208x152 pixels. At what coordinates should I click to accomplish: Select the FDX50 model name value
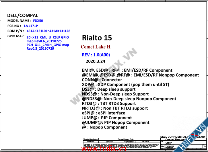38,21
